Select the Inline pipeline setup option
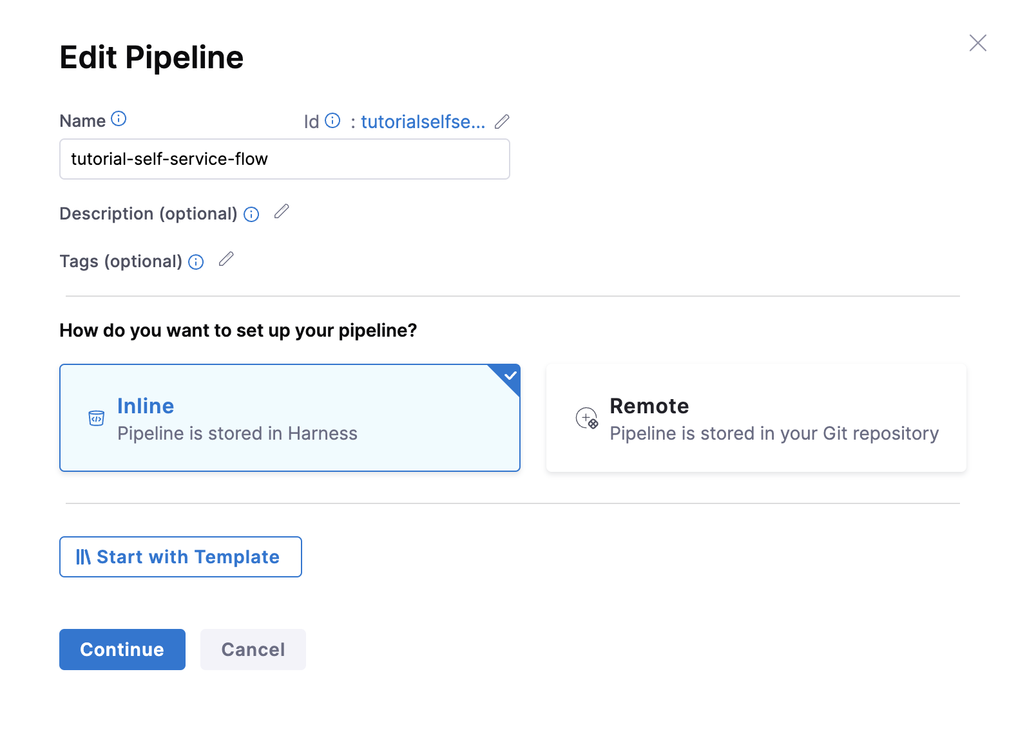1027x730 pixels. [x=290, y=418]
